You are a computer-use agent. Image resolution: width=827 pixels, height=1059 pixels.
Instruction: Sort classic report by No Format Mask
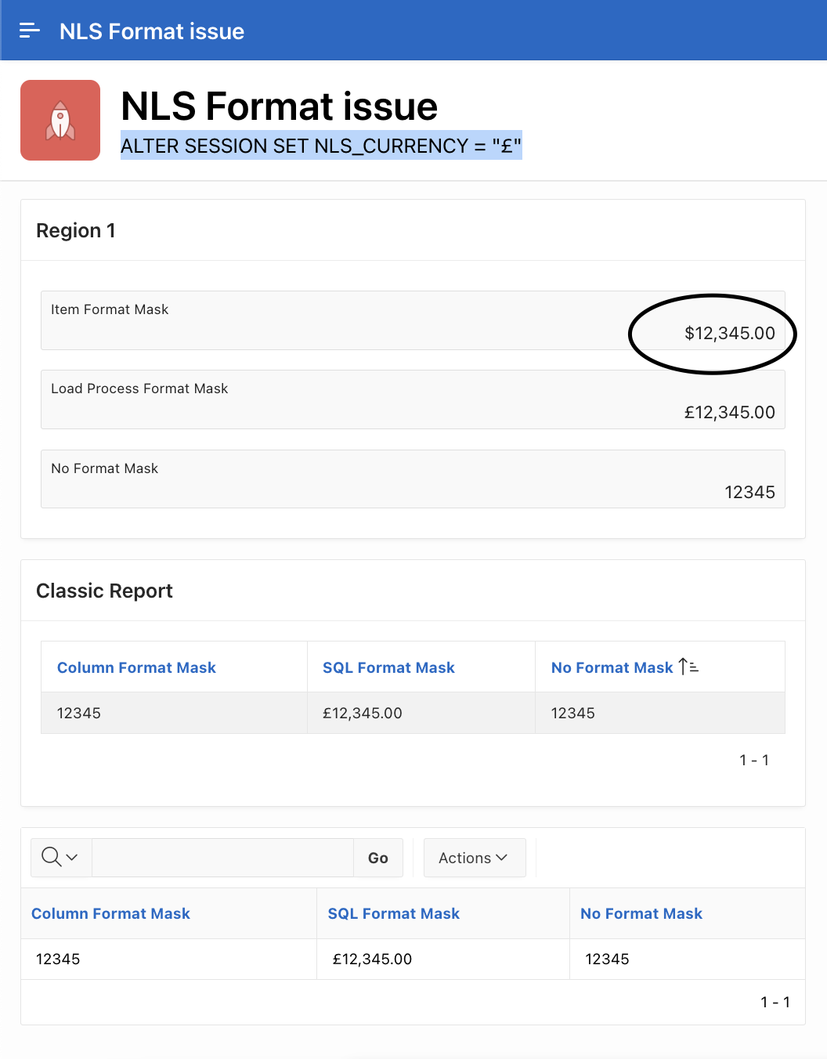[612, 667]
